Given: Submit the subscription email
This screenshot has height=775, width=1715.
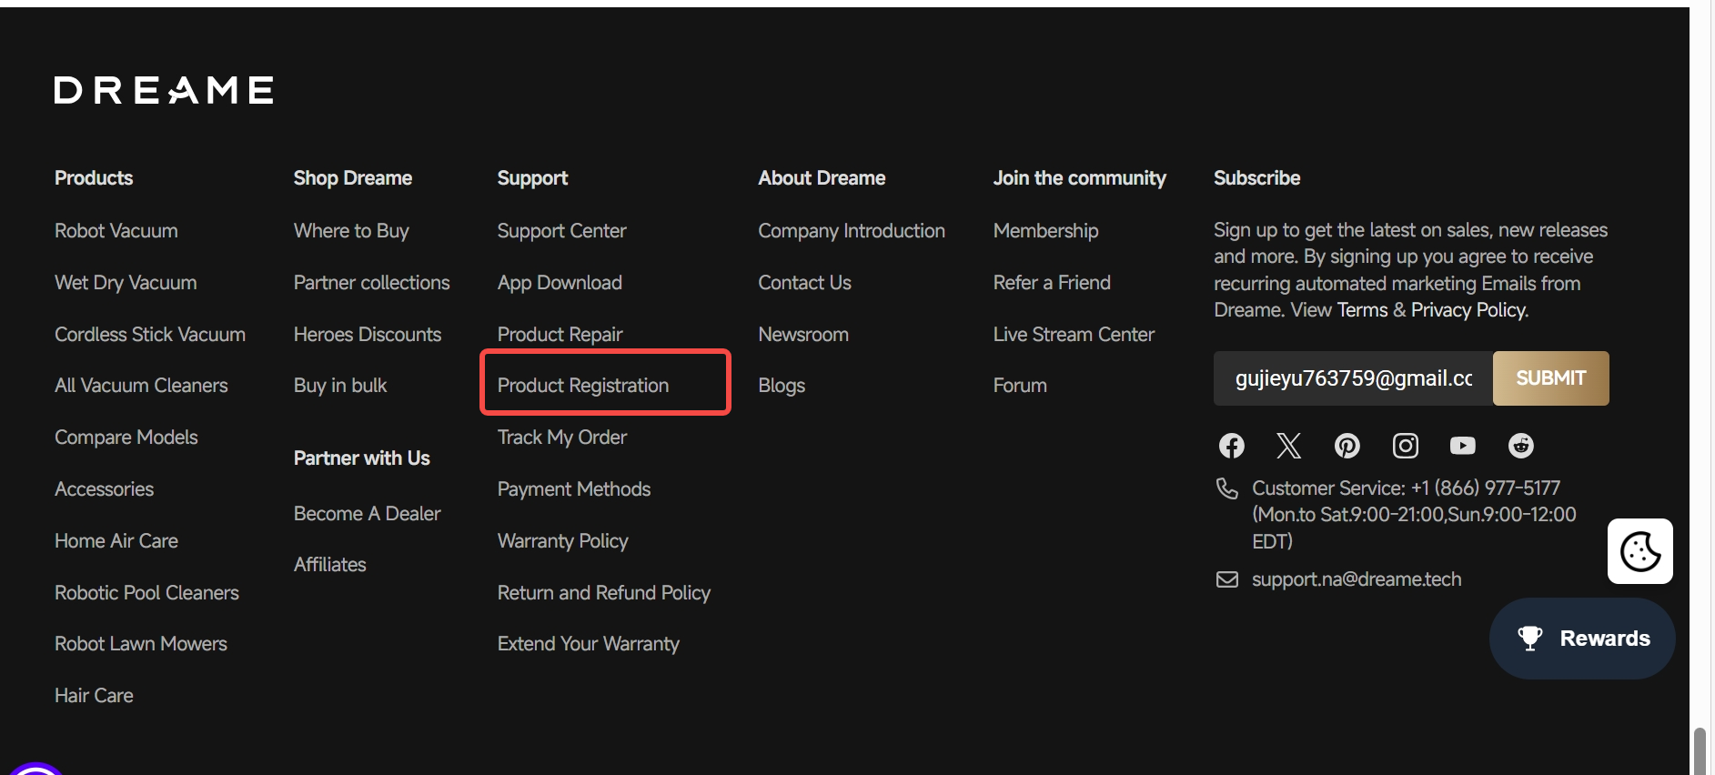Looking at the screenshot, I should coord(1550,378).
